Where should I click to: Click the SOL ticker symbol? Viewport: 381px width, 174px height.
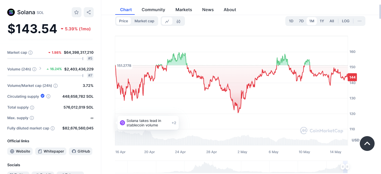pyautogui.click(x=40, y=13)
